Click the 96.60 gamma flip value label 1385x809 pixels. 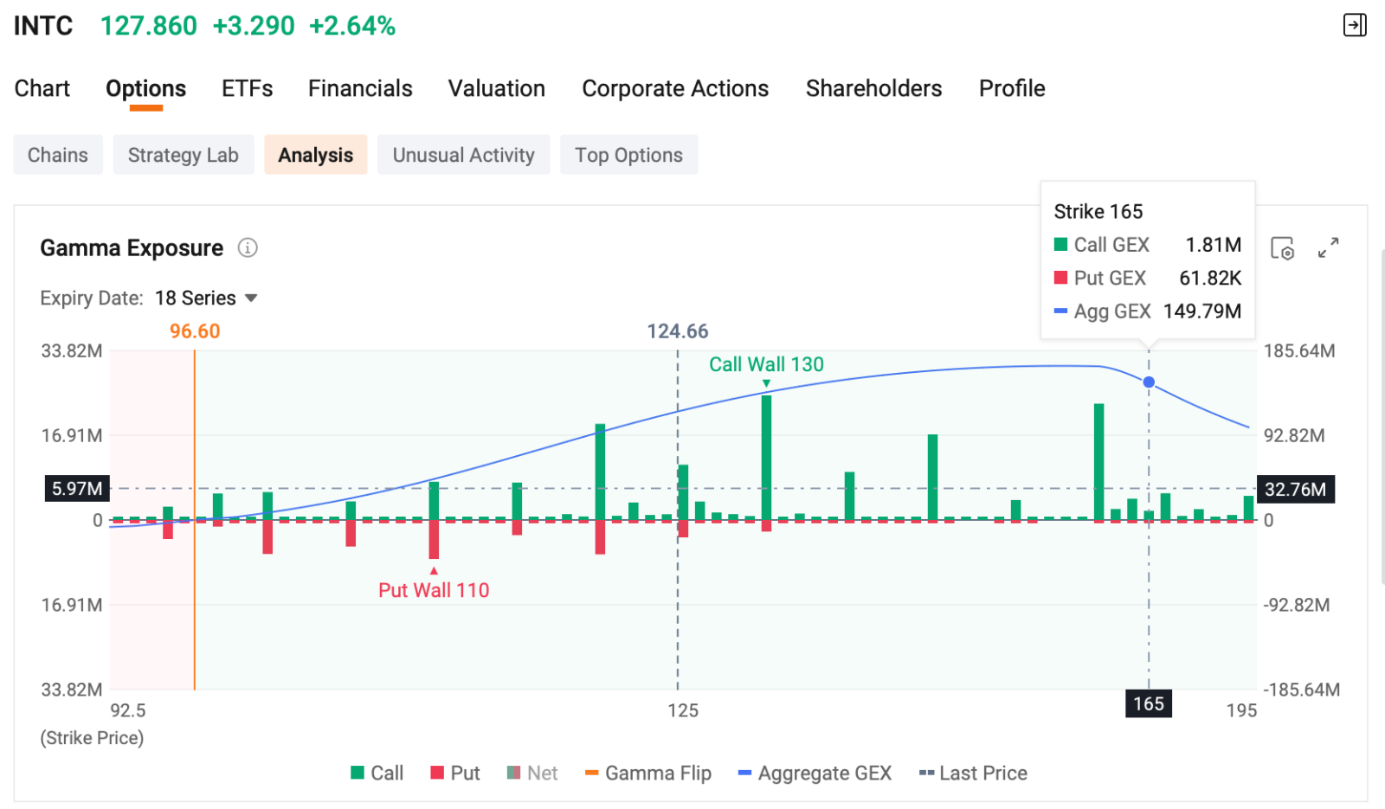point(195,331)
